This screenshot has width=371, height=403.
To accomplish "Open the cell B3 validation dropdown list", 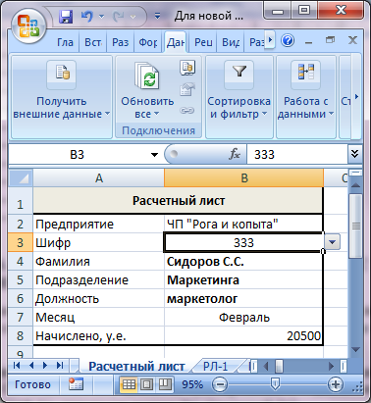I will pyautogui.click(x=333, y=242).
